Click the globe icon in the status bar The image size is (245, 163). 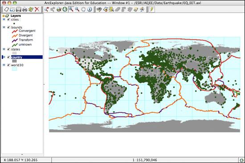(x=242, y=160)
